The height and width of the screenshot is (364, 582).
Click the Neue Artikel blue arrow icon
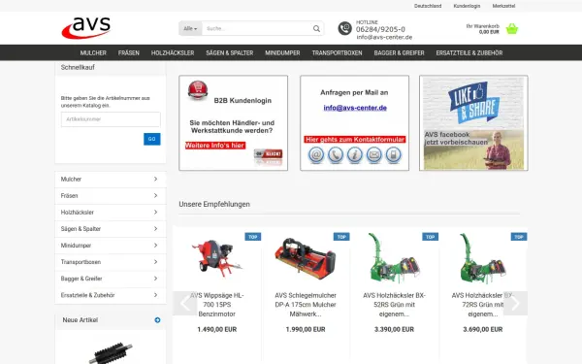tap(157, 320)
